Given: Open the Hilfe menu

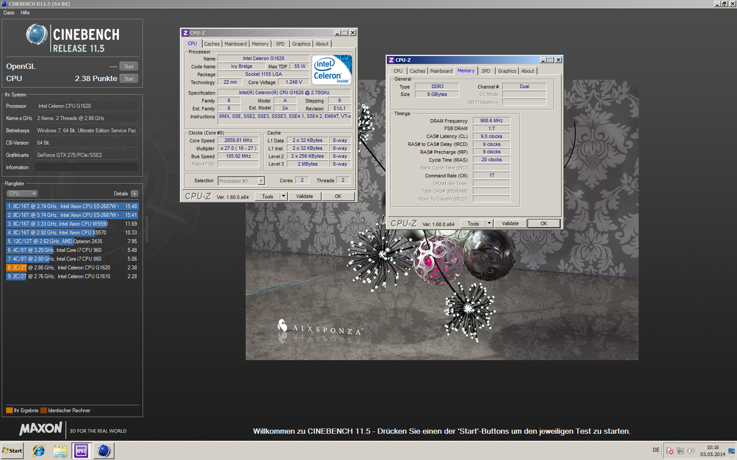Looking at the screenshot, I should 25,13.
